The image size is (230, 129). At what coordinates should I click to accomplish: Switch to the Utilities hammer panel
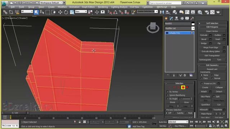[x=192, y=18]
